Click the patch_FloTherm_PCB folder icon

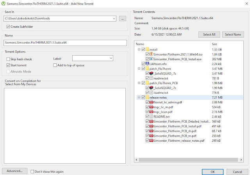point(147,83)
